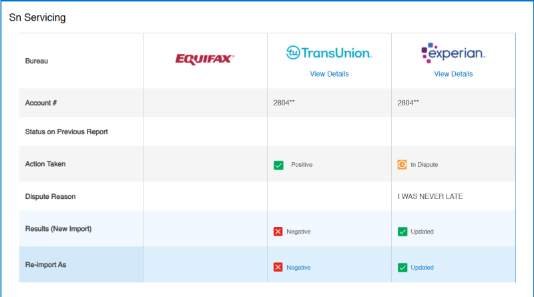Click green check icon beside Positive

278,166
